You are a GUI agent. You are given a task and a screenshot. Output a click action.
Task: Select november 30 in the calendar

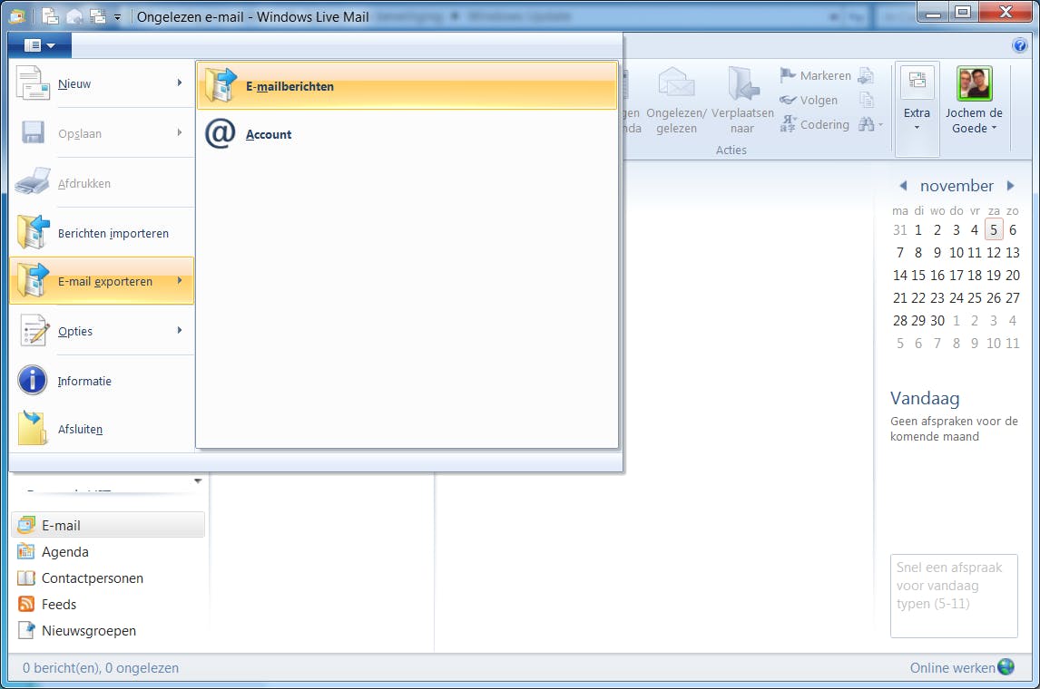pyautogui.click(x=937, y=321)
